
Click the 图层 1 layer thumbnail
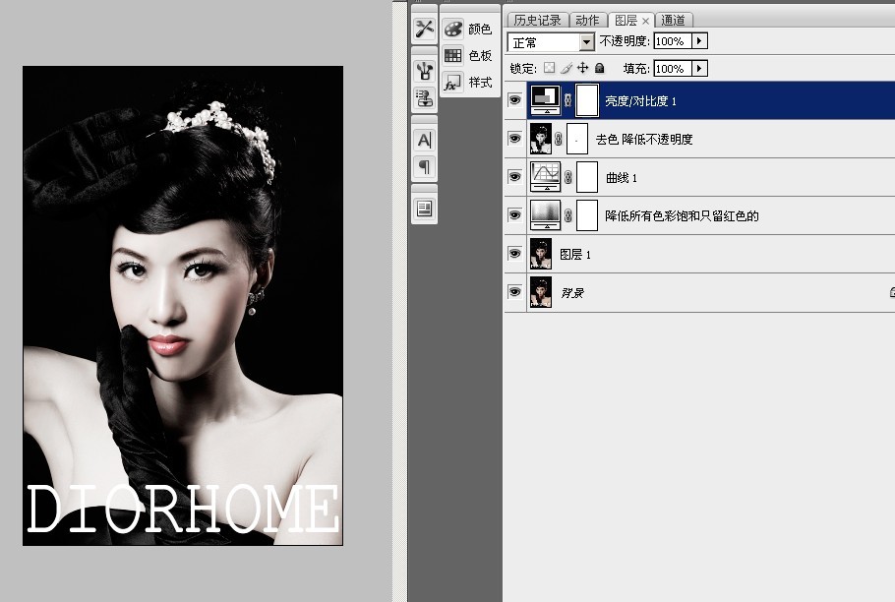tap(541, 254)
